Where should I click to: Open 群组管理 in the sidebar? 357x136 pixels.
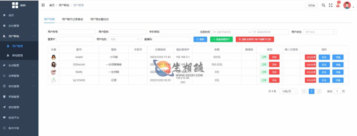pos(19,55)
